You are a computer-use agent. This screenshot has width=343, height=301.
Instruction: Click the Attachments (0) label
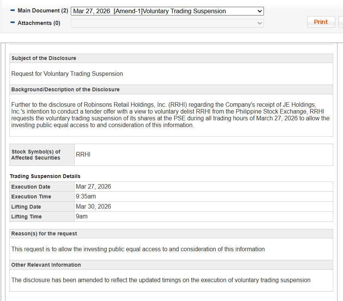(x=39, y=23)
